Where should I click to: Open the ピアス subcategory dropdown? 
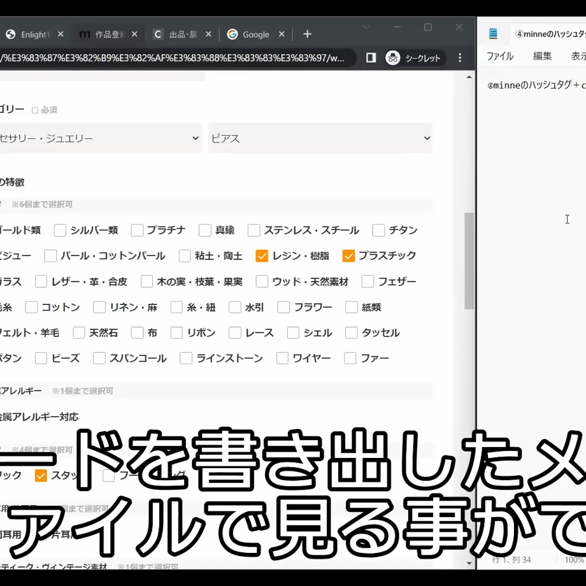click(x=320, y=138)
